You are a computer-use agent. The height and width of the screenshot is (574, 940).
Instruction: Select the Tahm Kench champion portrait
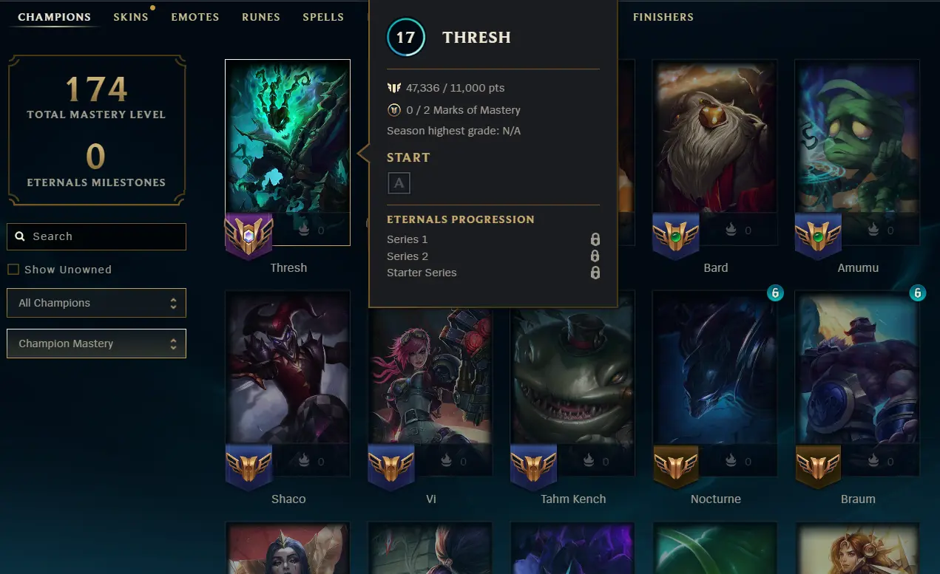point(573,367)
